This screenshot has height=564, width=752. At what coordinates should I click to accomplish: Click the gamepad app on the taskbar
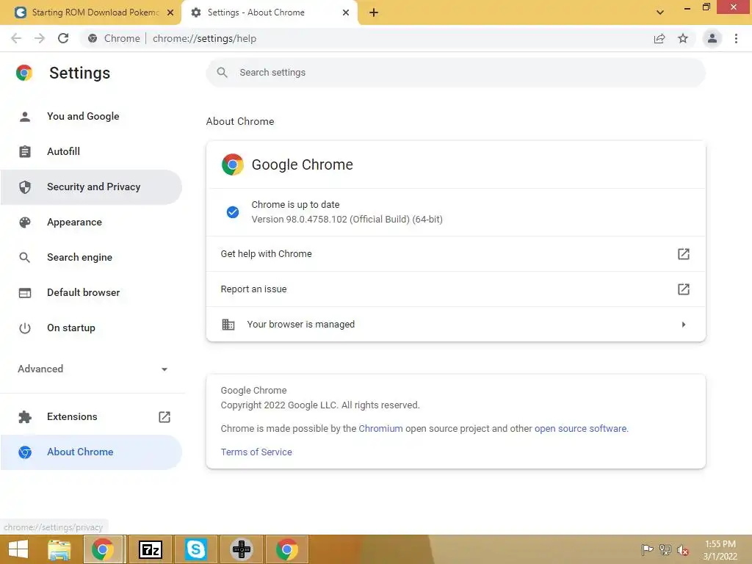241,549
